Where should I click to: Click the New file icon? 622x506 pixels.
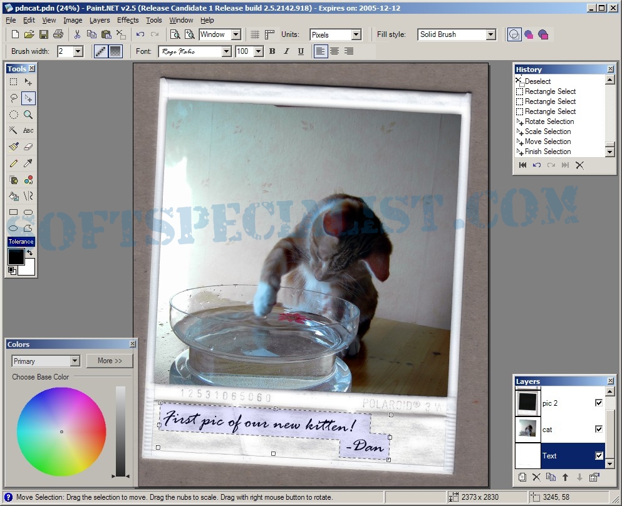15,34
